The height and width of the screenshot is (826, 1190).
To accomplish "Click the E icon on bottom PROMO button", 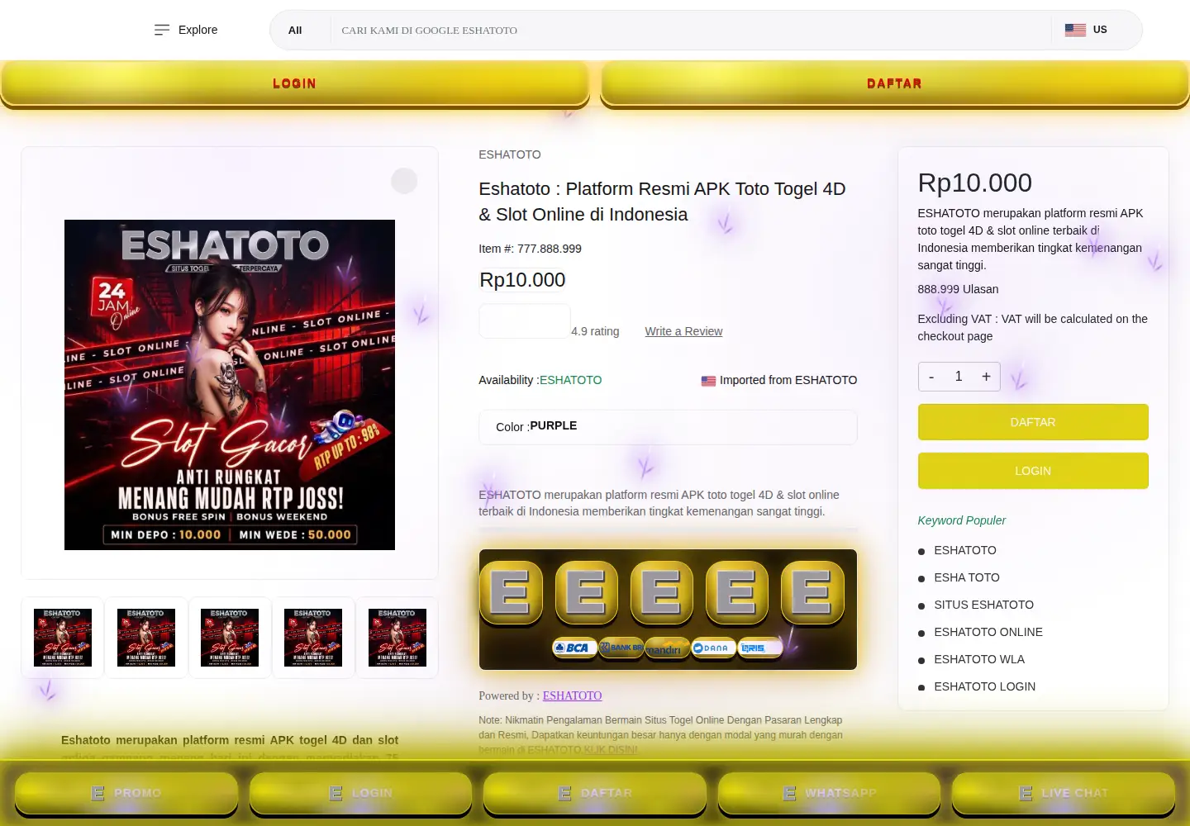I will (98, 793).
